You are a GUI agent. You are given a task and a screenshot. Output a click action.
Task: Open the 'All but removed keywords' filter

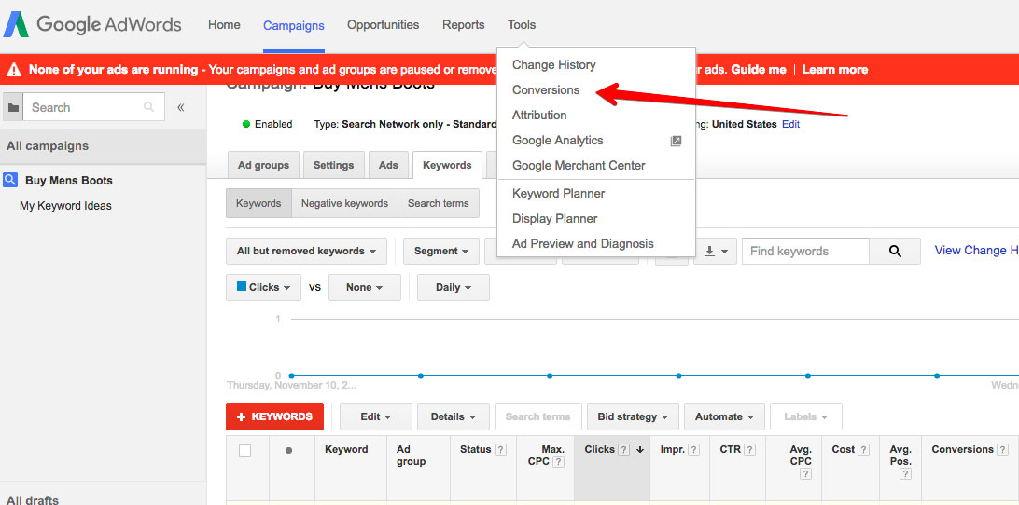(306, 251)
